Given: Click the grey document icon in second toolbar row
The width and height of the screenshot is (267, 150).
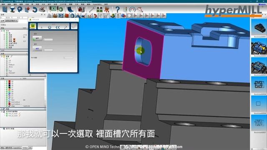Looking at the screenshot, I should pos(50,16).
